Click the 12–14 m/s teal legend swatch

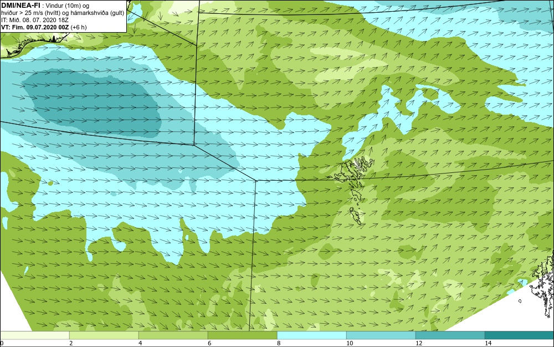tap(450, 335)
